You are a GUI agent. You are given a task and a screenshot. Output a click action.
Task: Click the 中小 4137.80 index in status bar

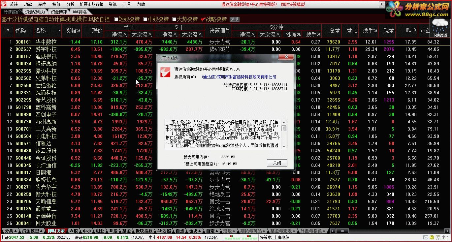[x=160, y=237]
